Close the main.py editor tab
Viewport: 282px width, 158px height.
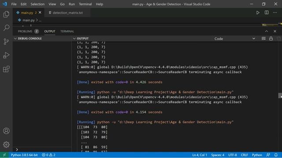[40, 13]
